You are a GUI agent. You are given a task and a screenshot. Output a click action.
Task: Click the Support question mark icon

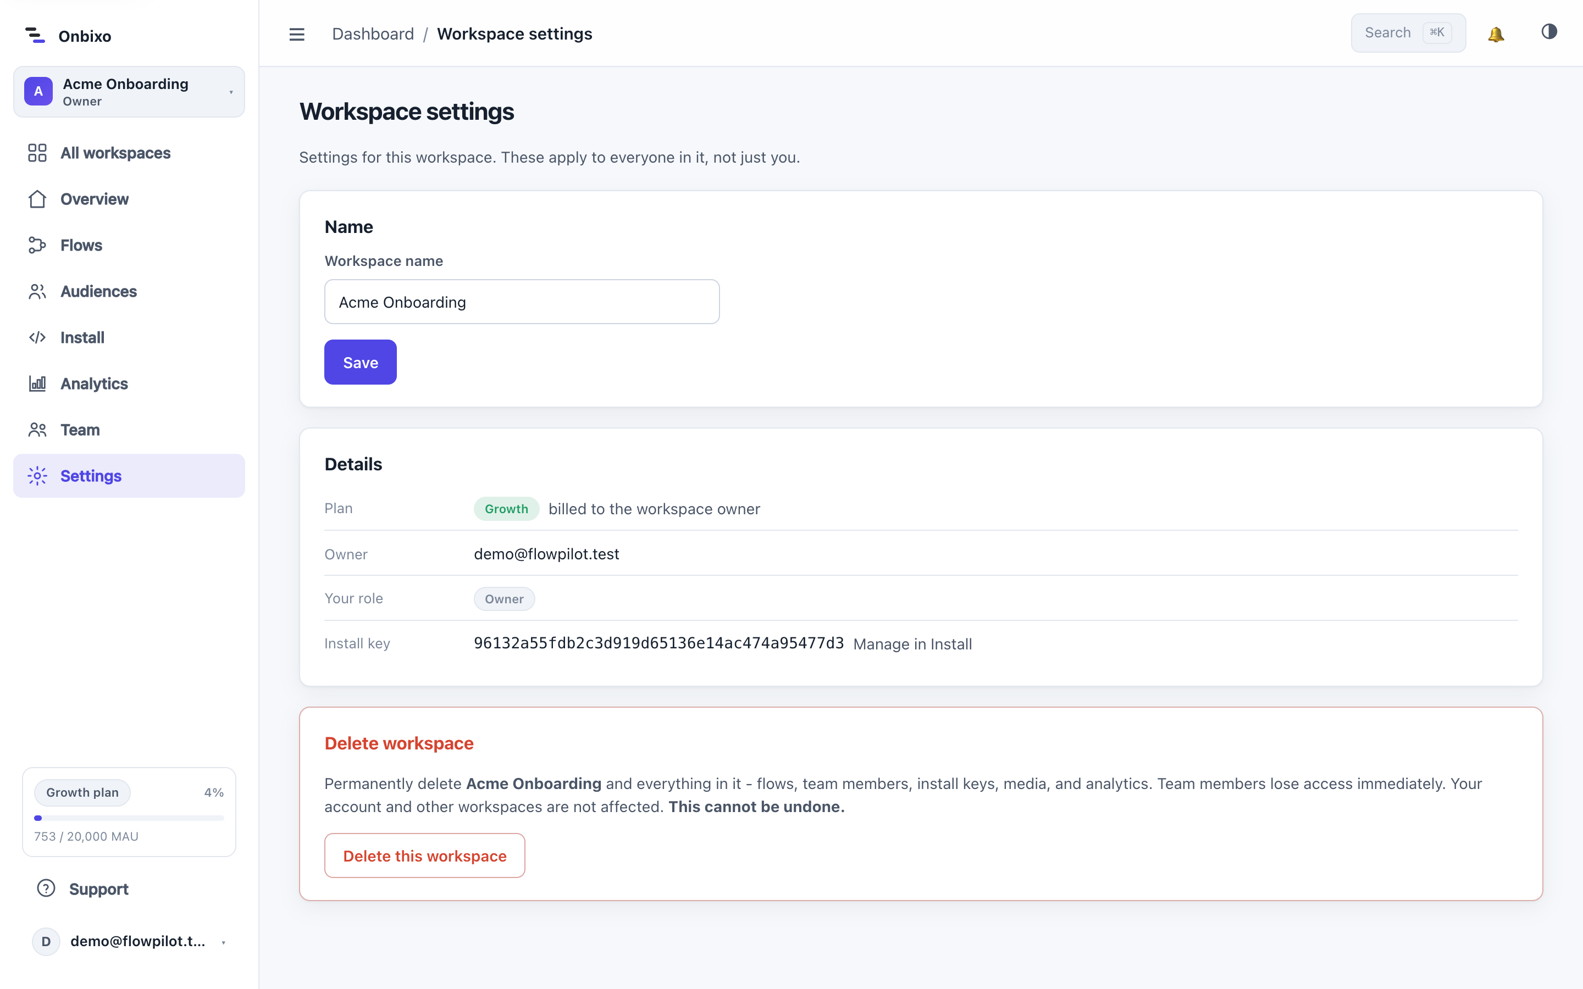tap(46, 888)
